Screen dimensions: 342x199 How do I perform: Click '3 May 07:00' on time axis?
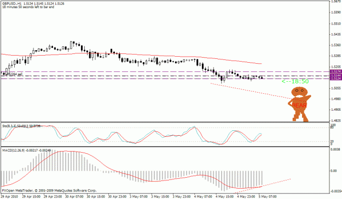[x=139, y=197]
